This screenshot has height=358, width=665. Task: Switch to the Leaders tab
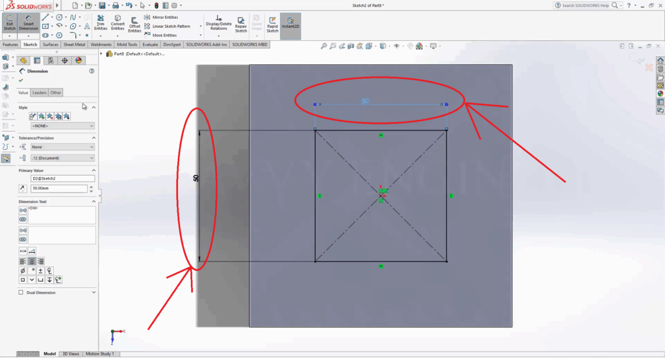pos(40,93)
